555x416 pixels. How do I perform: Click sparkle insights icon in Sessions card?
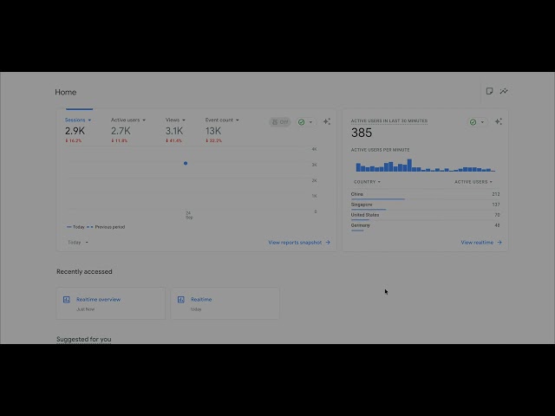pyautogui.click(x=327, y=121)
